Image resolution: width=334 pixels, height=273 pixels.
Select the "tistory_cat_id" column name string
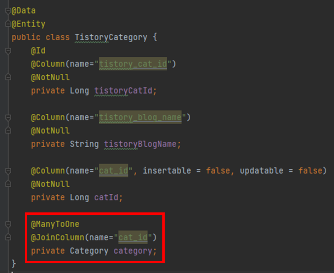coord(133,64)
